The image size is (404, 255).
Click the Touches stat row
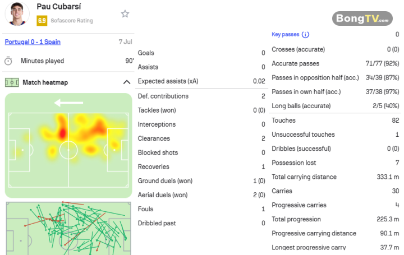[x=335, y=120]
